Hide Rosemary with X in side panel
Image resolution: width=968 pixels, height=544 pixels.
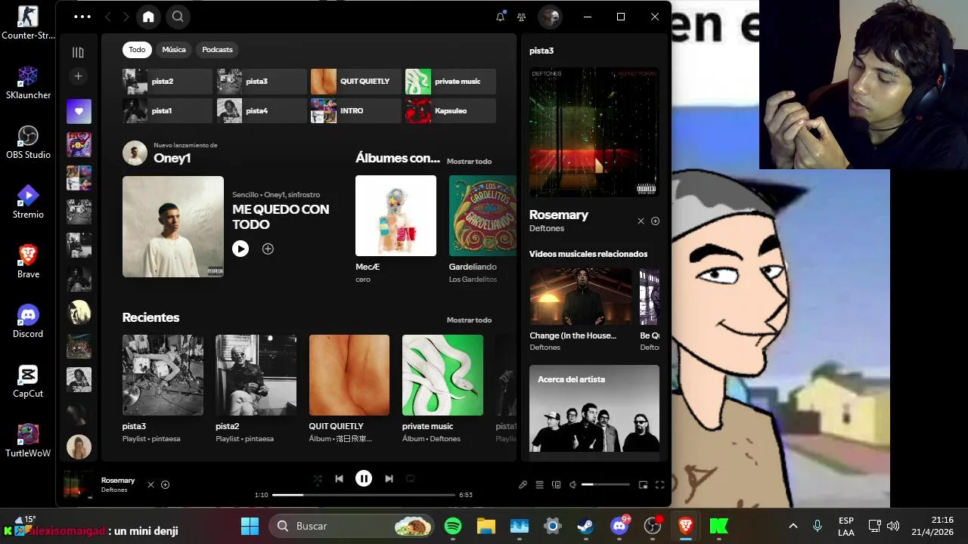641,221
